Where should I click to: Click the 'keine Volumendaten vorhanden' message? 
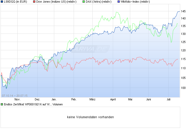[91, 117]
